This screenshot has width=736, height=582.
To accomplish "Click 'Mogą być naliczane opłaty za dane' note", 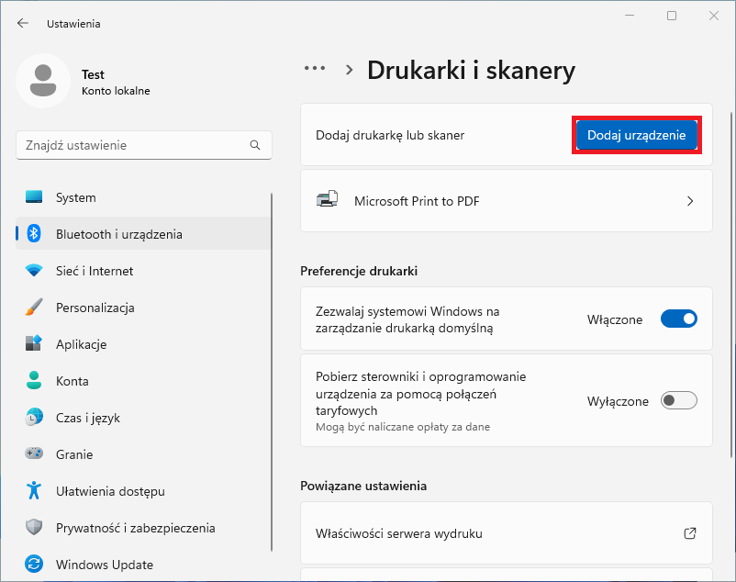I will click(x=403, y=427).
